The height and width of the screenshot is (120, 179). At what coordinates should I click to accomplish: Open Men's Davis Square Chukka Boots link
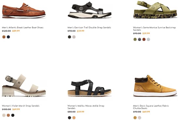151,107
